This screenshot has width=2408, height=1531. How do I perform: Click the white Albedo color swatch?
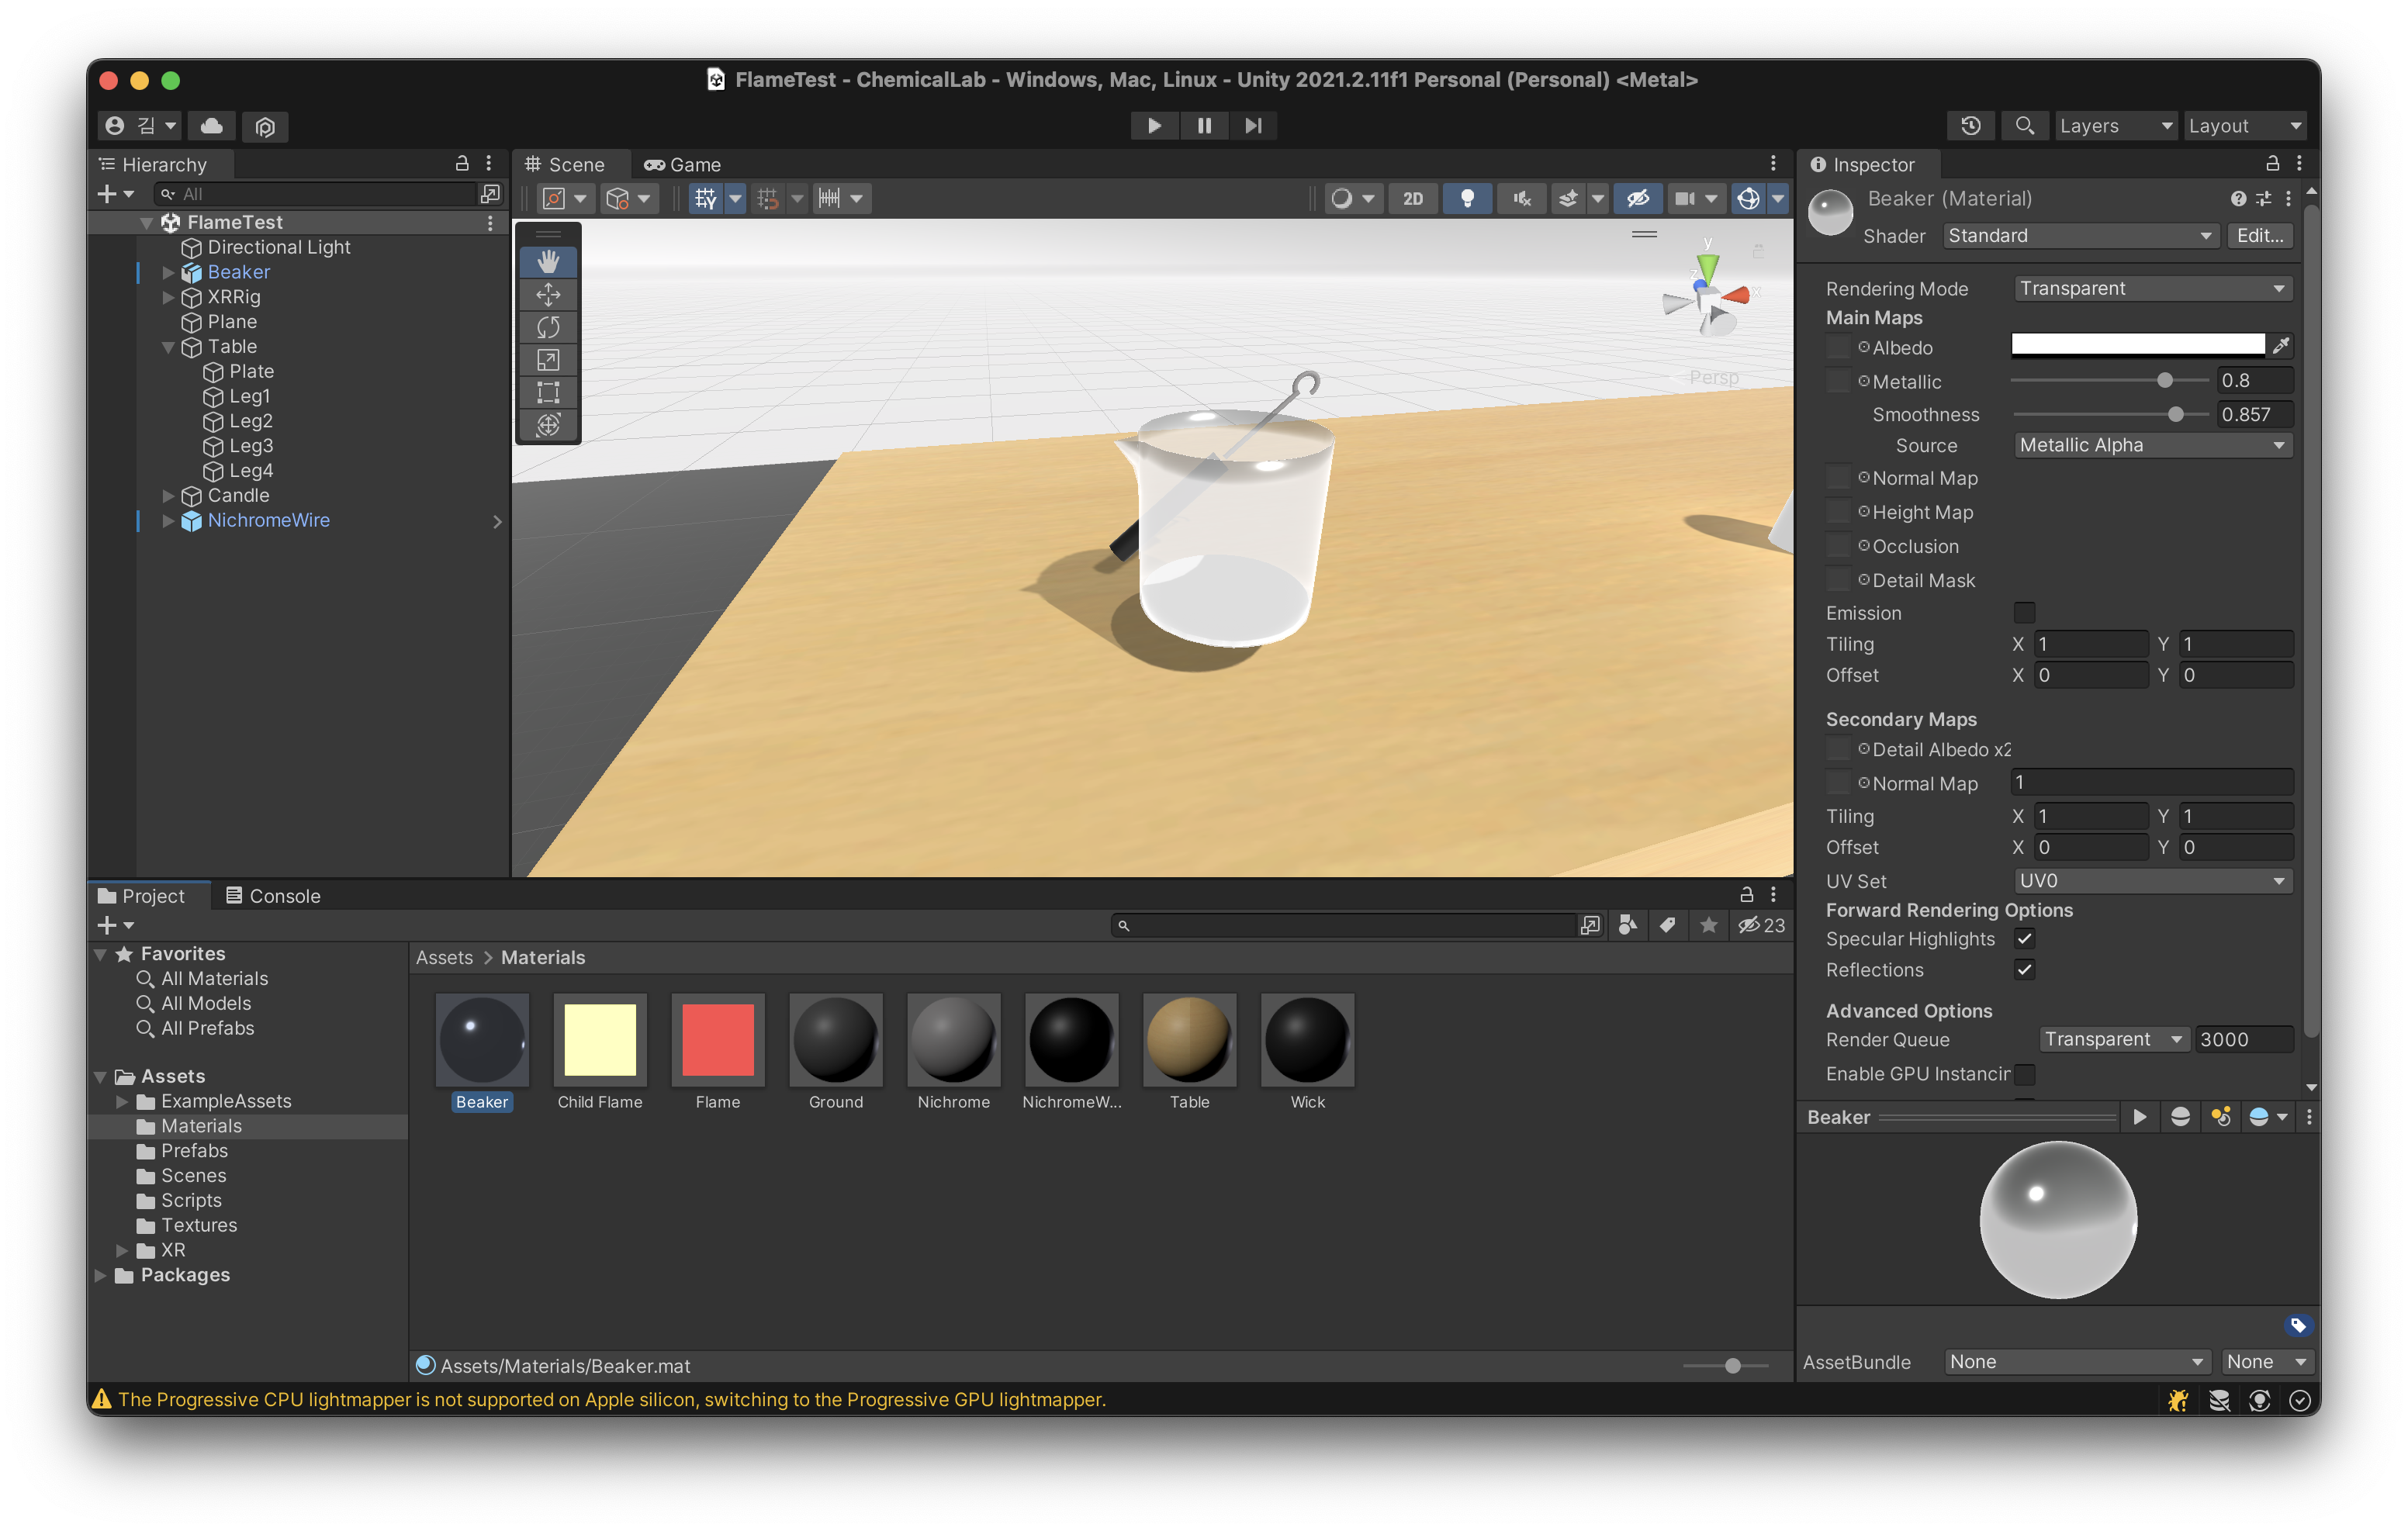pyautogui.click(x=2137, y=345)
